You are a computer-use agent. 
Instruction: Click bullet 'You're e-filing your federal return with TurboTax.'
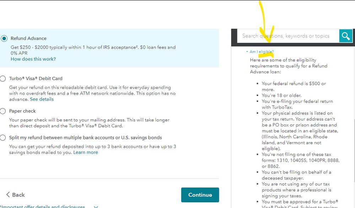[x=297, y=104]
